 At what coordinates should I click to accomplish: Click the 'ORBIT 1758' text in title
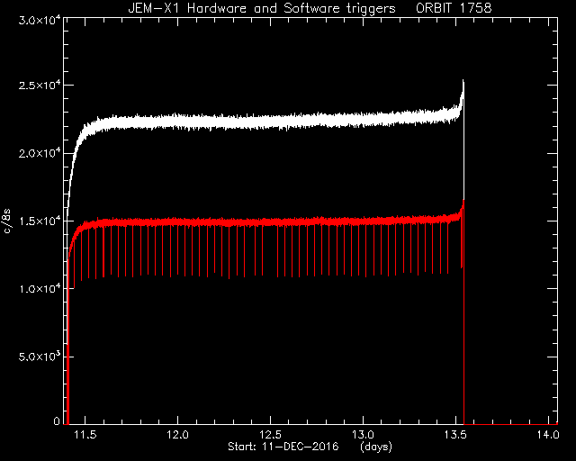pyautogui.click(x=454, y=8)
